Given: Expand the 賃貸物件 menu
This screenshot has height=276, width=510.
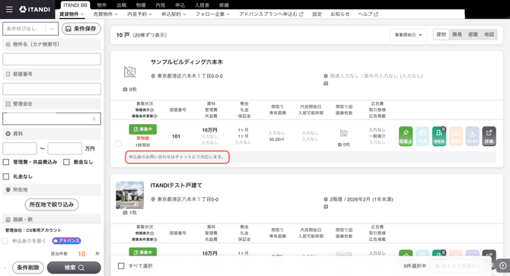Looking at the screenshot, I should (72, 14).
